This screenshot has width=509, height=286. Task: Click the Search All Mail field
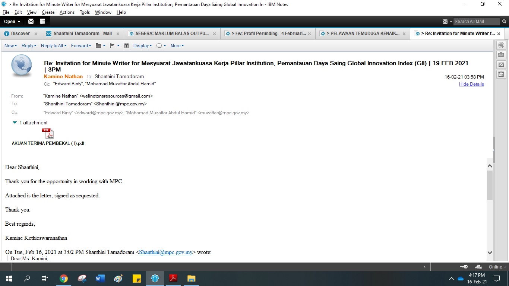click(475, 21)
